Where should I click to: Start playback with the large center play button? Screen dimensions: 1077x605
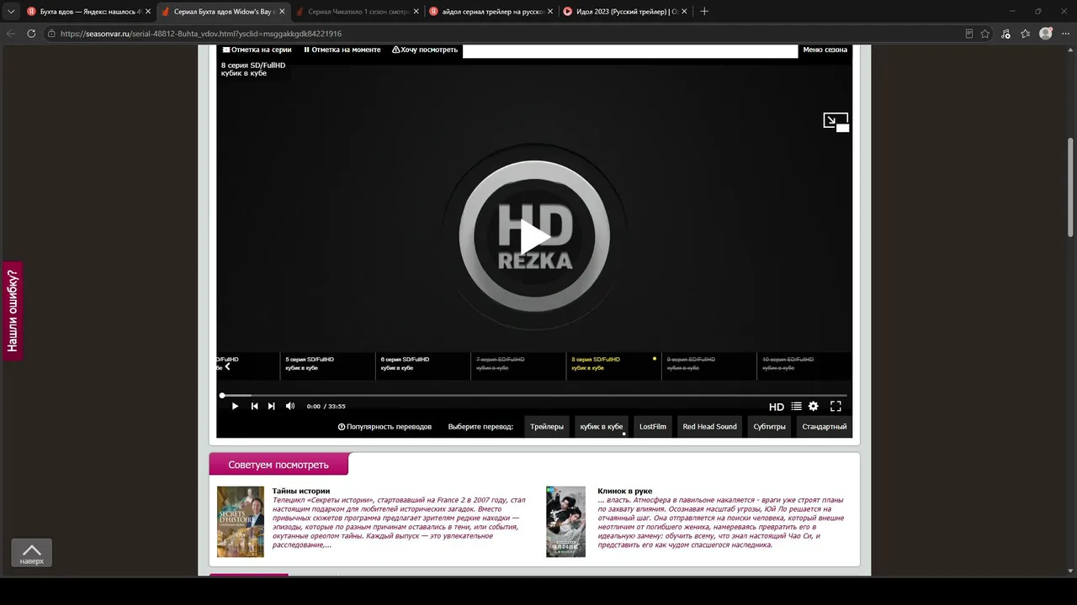pyautogui.click(x=533, y=236)
